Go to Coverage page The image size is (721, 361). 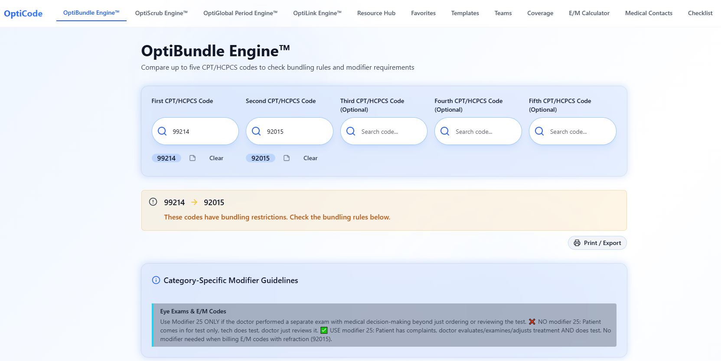540,13
